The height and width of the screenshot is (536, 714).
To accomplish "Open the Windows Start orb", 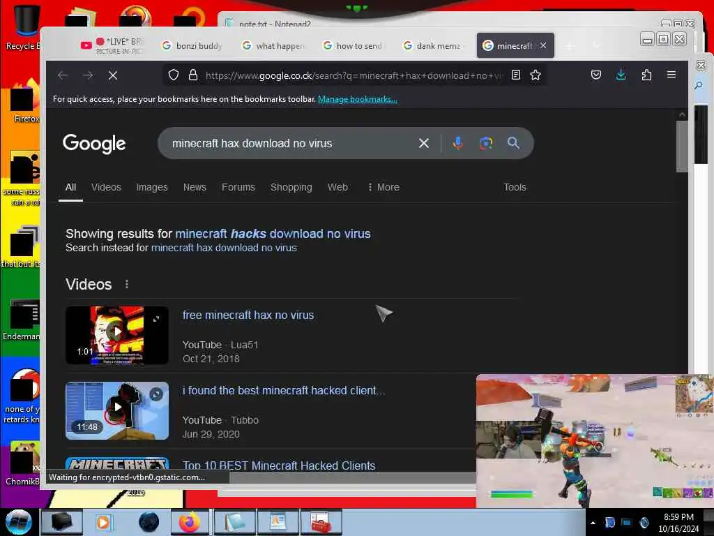I will 19,522.
